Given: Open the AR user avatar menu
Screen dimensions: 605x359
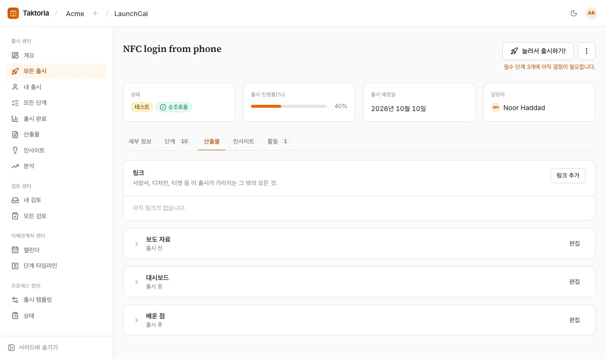Looking at the screenshot, I should (x=591, y=13).
